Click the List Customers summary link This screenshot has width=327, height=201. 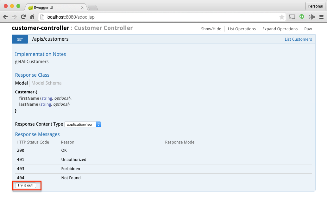pos(298,39)
